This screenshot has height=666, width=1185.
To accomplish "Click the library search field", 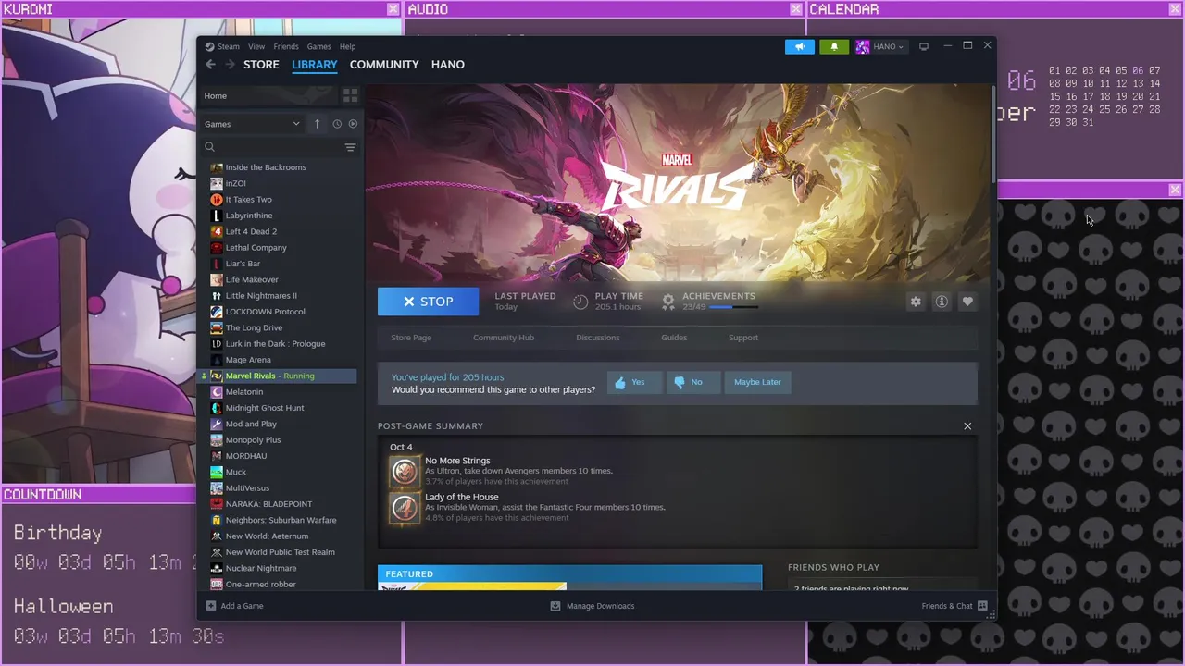I will 279,147.
